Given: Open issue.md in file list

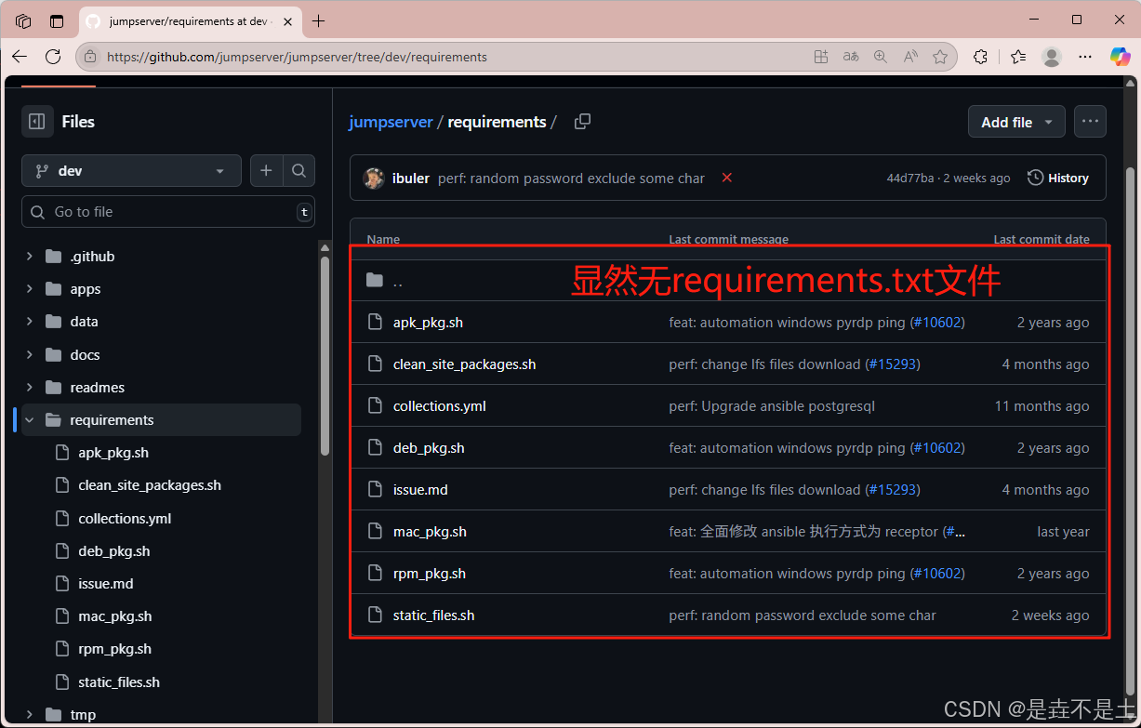Looking at the screenshot, I should 420,490.
